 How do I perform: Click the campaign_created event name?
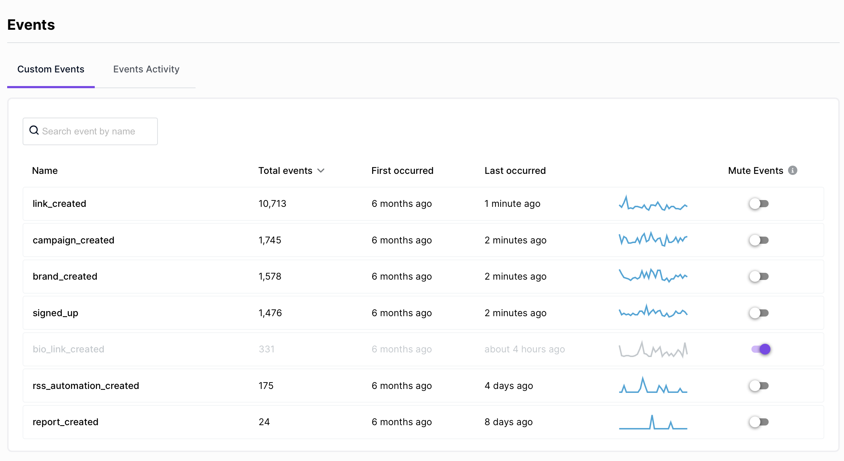coord(74,240)
